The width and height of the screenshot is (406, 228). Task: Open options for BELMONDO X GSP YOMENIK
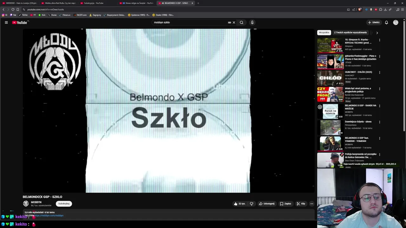point(379,138)
